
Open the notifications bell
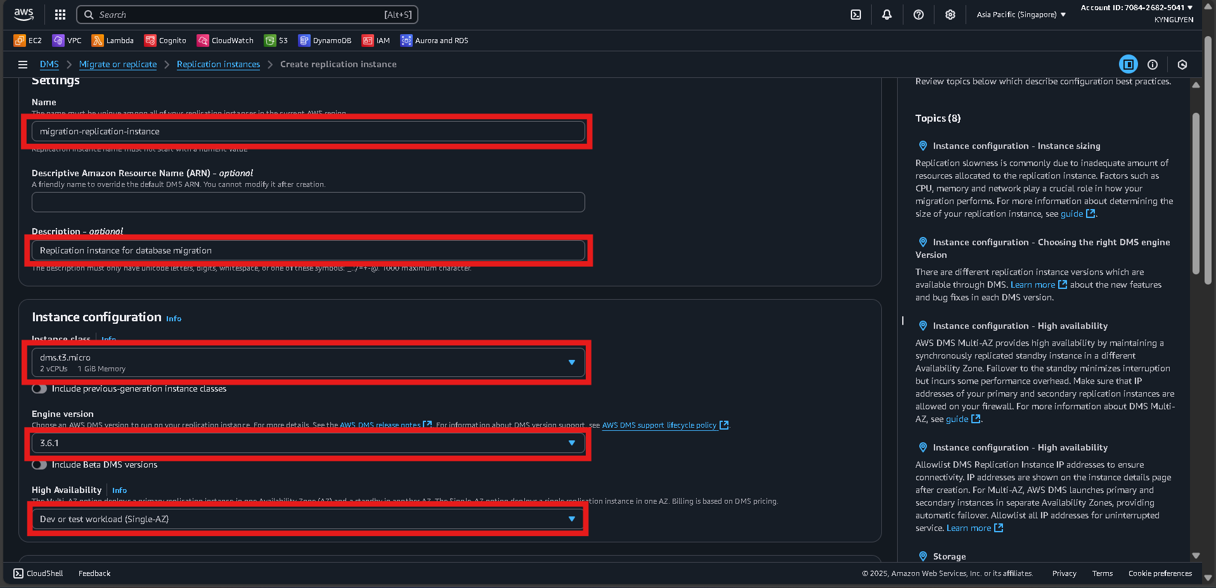click(x=886, y=14)
